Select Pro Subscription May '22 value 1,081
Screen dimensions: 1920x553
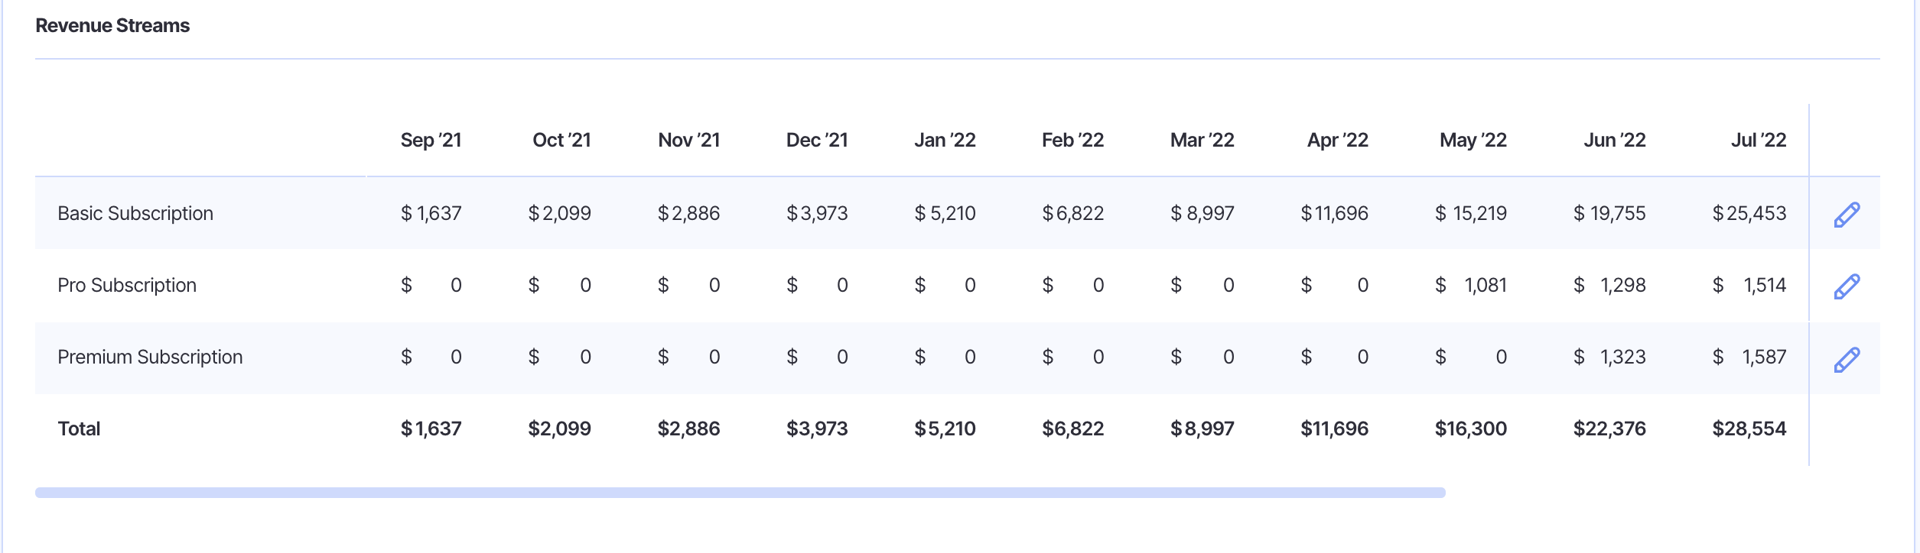1485,285
